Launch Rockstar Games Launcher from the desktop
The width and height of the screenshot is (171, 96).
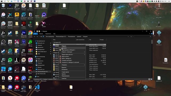17,16
